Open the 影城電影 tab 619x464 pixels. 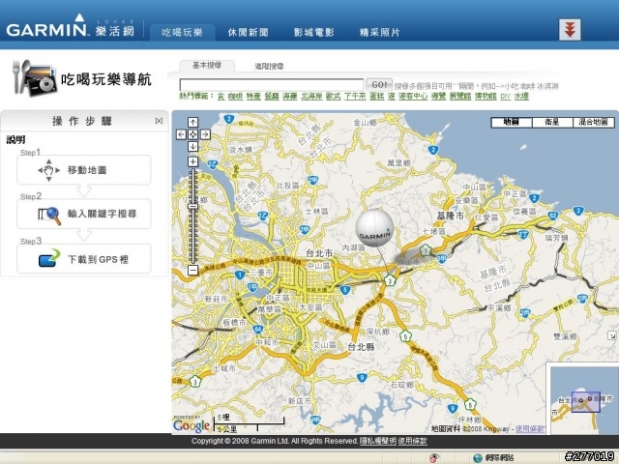tap(313, 32)
